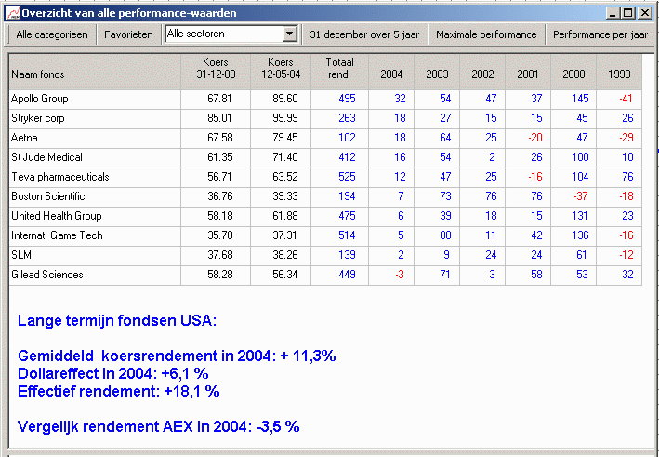Select the Teva pharmaceuticals fund row

(59, 177)
